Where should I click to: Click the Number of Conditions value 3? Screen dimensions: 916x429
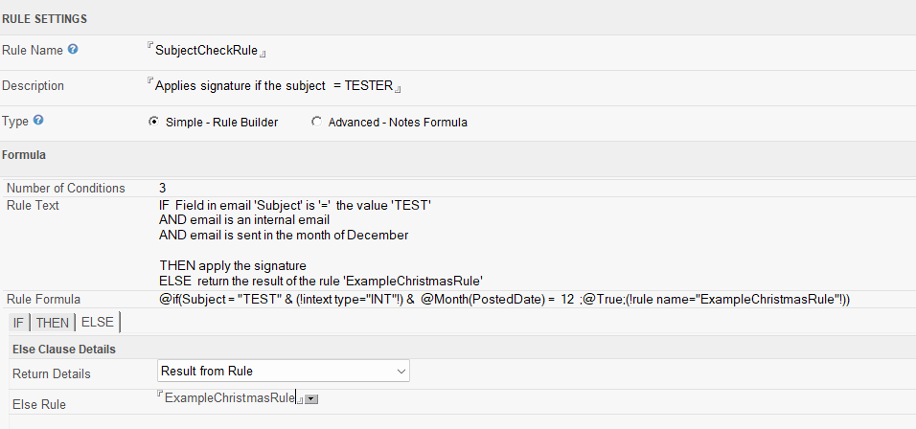coord(163,188)
